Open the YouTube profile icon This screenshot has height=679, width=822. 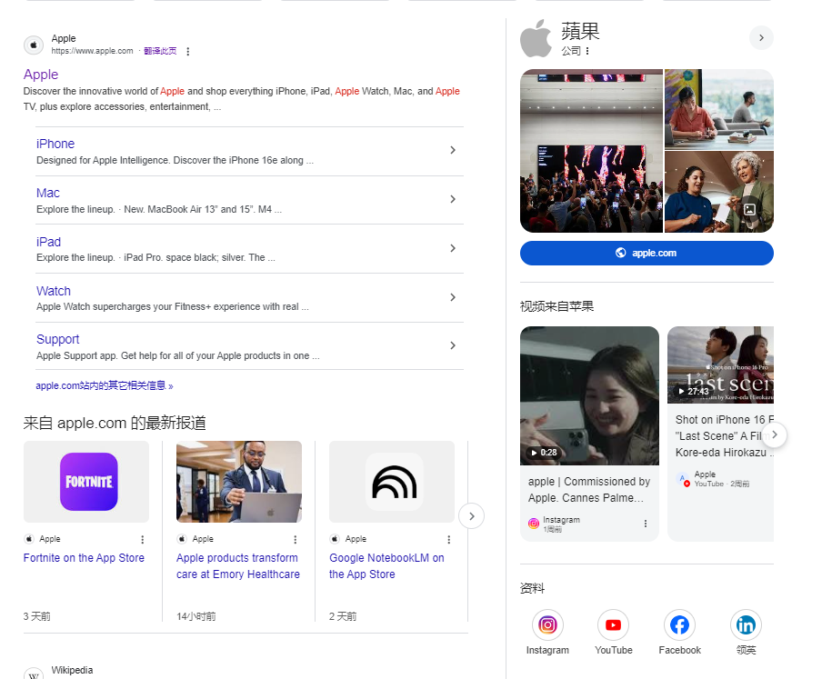pos(614,625)
